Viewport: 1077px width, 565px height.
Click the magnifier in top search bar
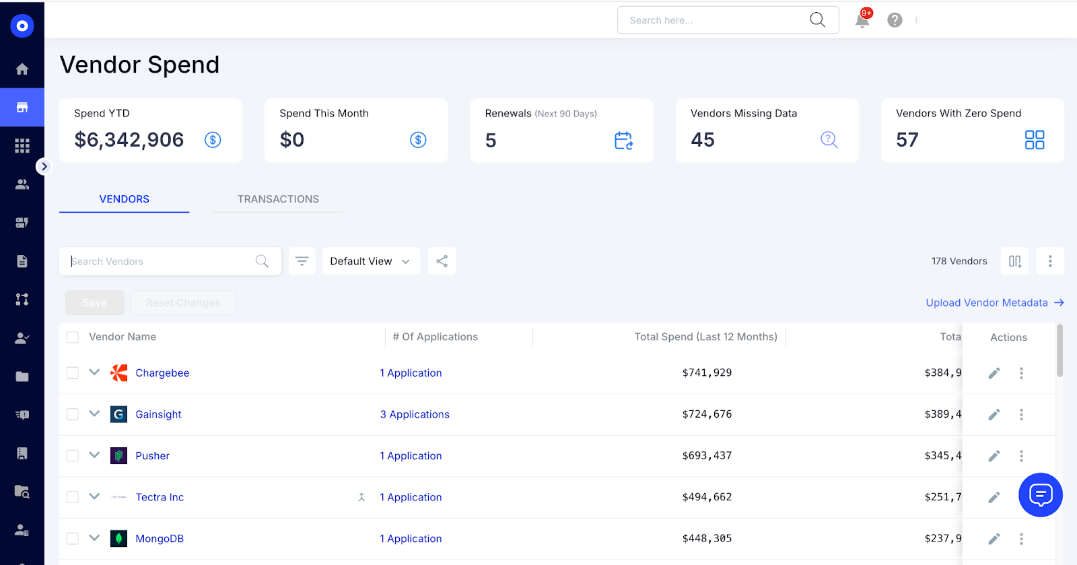coord(817,20)
